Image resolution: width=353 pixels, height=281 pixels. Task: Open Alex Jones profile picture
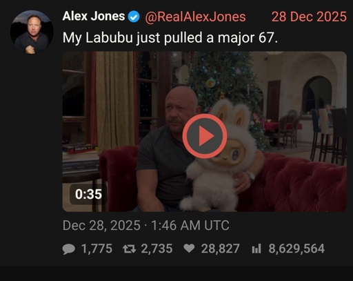[x=32, y=32]
